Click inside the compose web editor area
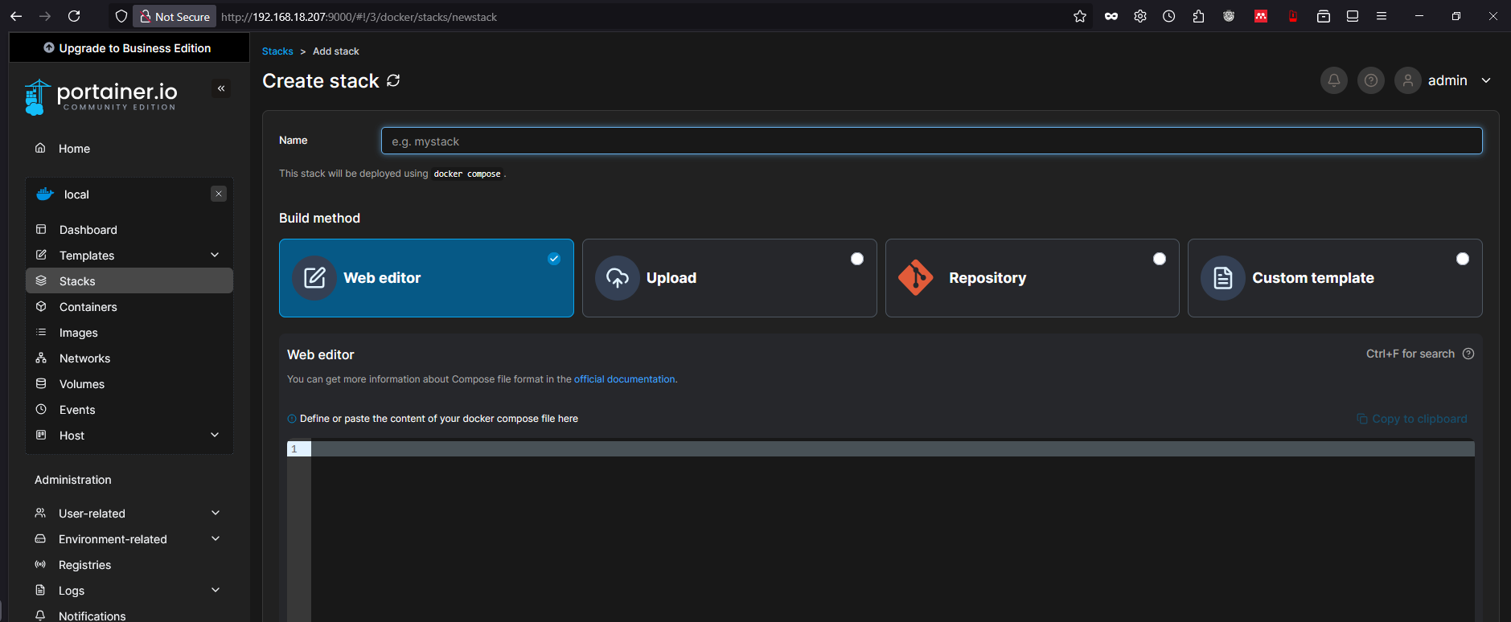1511x622 pixels. [893, 530]
